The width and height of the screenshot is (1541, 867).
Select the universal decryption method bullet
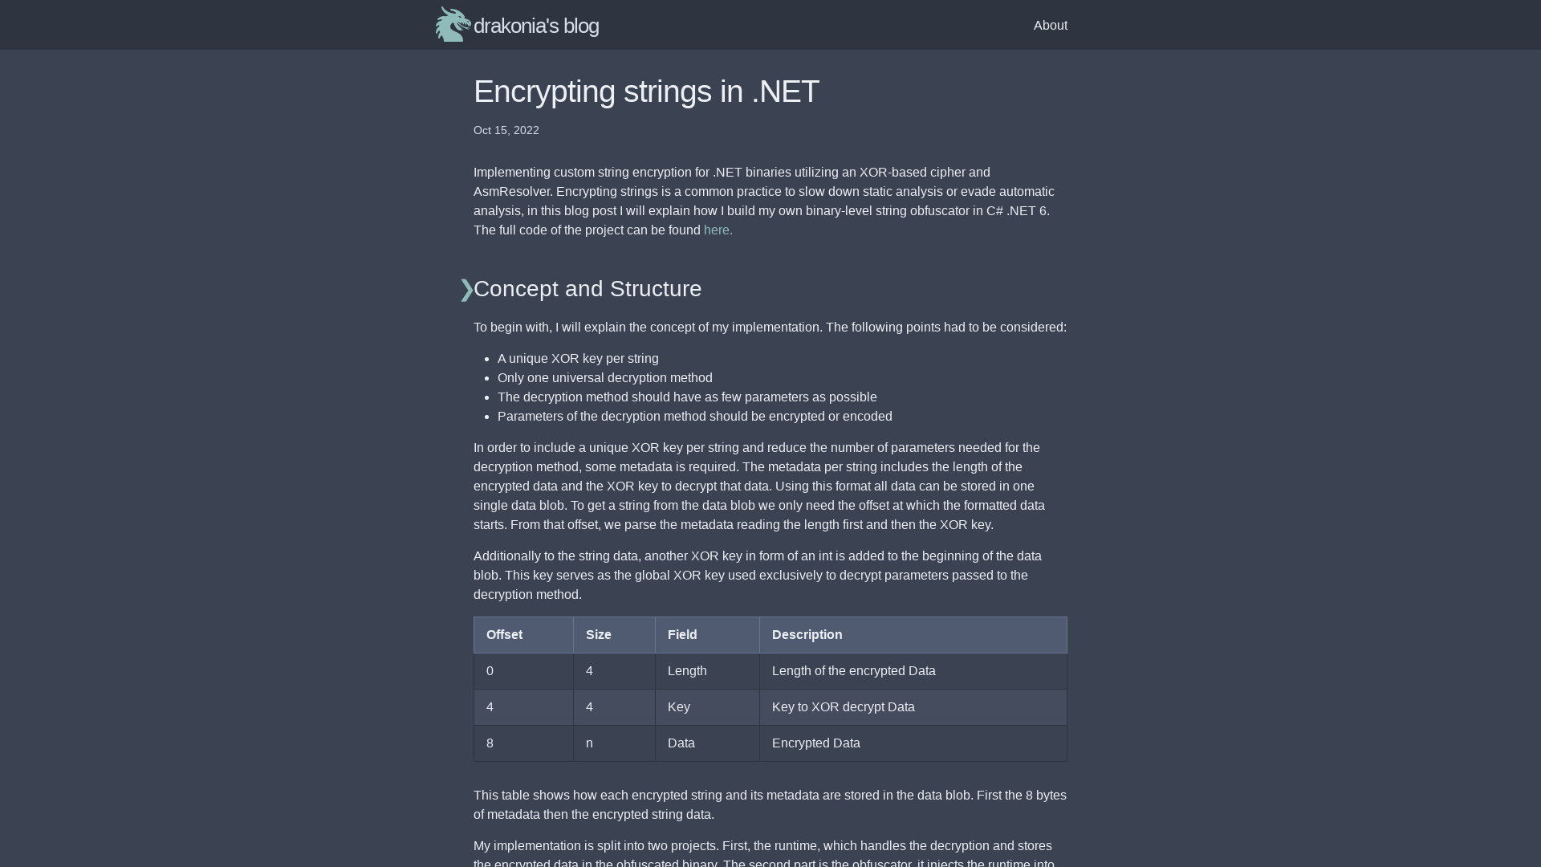click(x=604, y=377)
